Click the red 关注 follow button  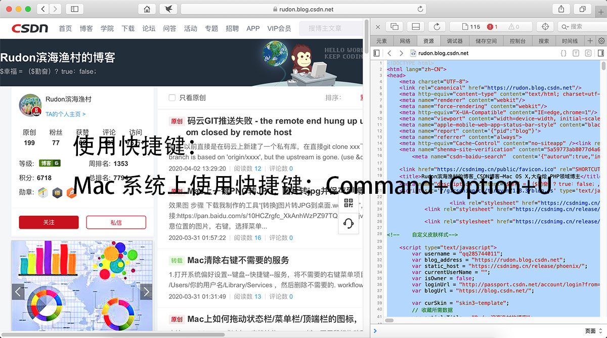(49, 222)
